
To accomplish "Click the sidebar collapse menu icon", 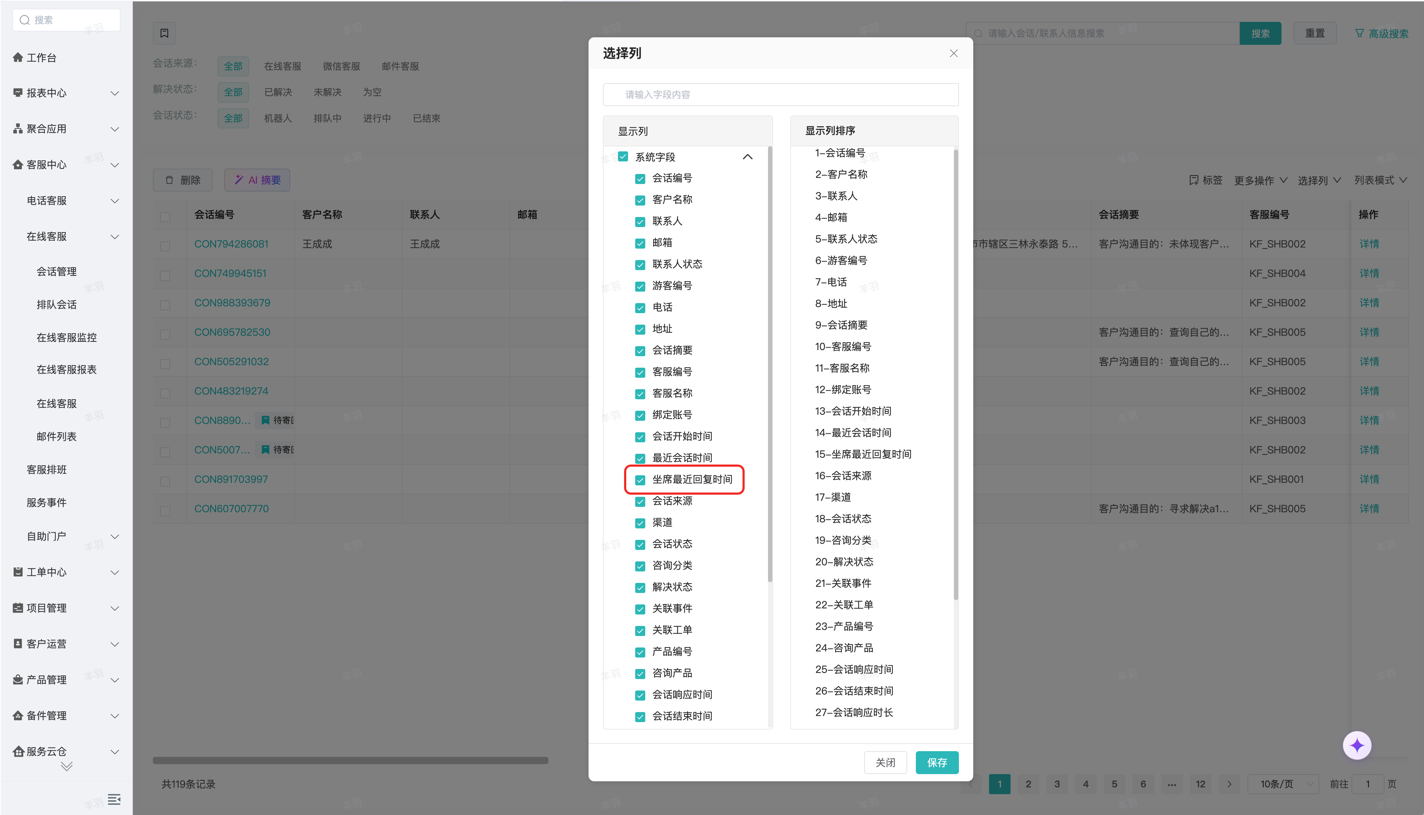I will coord(114,799).
